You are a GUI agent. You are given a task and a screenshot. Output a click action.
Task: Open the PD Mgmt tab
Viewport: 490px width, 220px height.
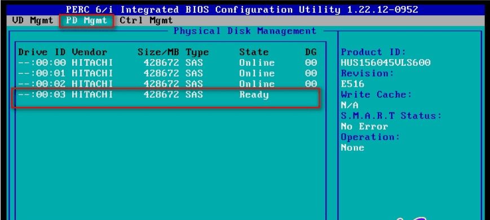pyautogui.click(x=87, y=21)
